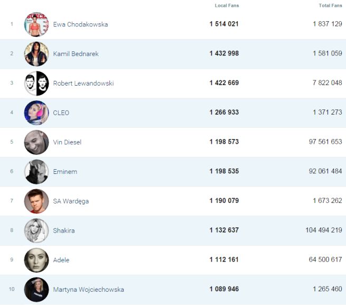This screenshot has width=346, height=305.
Task: Sort by Total Fans column header
Action: 330,5
